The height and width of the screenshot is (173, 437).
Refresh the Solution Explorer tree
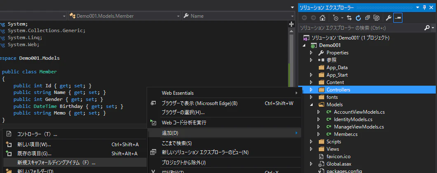358,18
